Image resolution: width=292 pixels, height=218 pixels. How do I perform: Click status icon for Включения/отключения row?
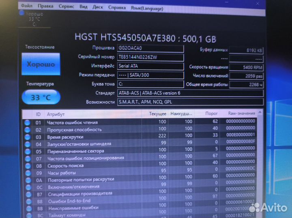click(x=28, y=187)
